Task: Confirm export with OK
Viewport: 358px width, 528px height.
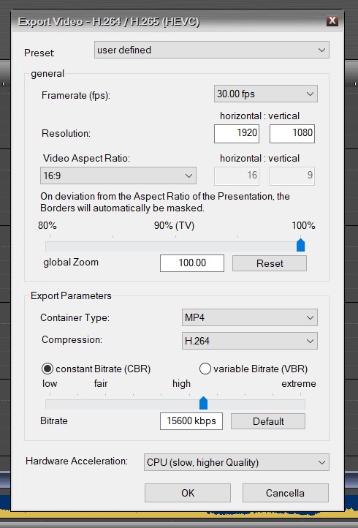Action: coord(188,493)
